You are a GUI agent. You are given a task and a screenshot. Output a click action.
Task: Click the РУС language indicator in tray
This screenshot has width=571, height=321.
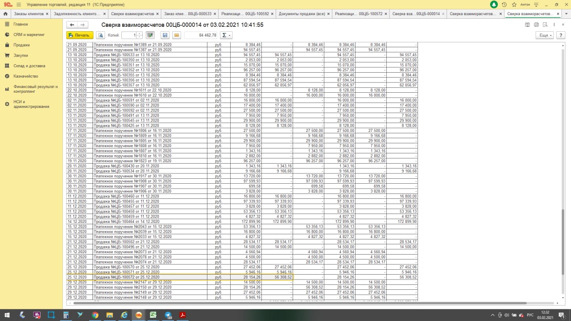tap(530, 315)
